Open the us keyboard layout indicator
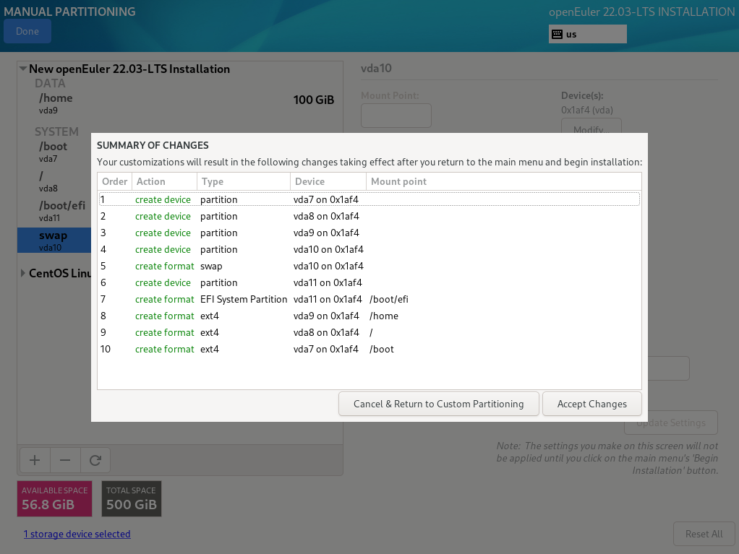Viewport: 739px width, 554px height. [587, 34]
